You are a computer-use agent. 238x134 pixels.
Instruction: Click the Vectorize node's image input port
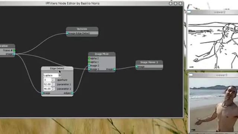[x=67, y=33]
